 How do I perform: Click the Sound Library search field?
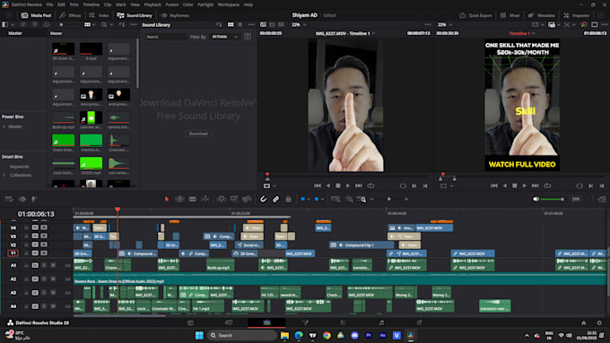pos(166,37)
